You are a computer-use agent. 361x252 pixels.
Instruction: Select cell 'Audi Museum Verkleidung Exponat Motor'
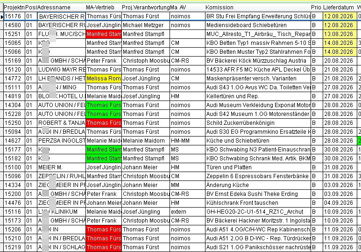pos(258,105)
